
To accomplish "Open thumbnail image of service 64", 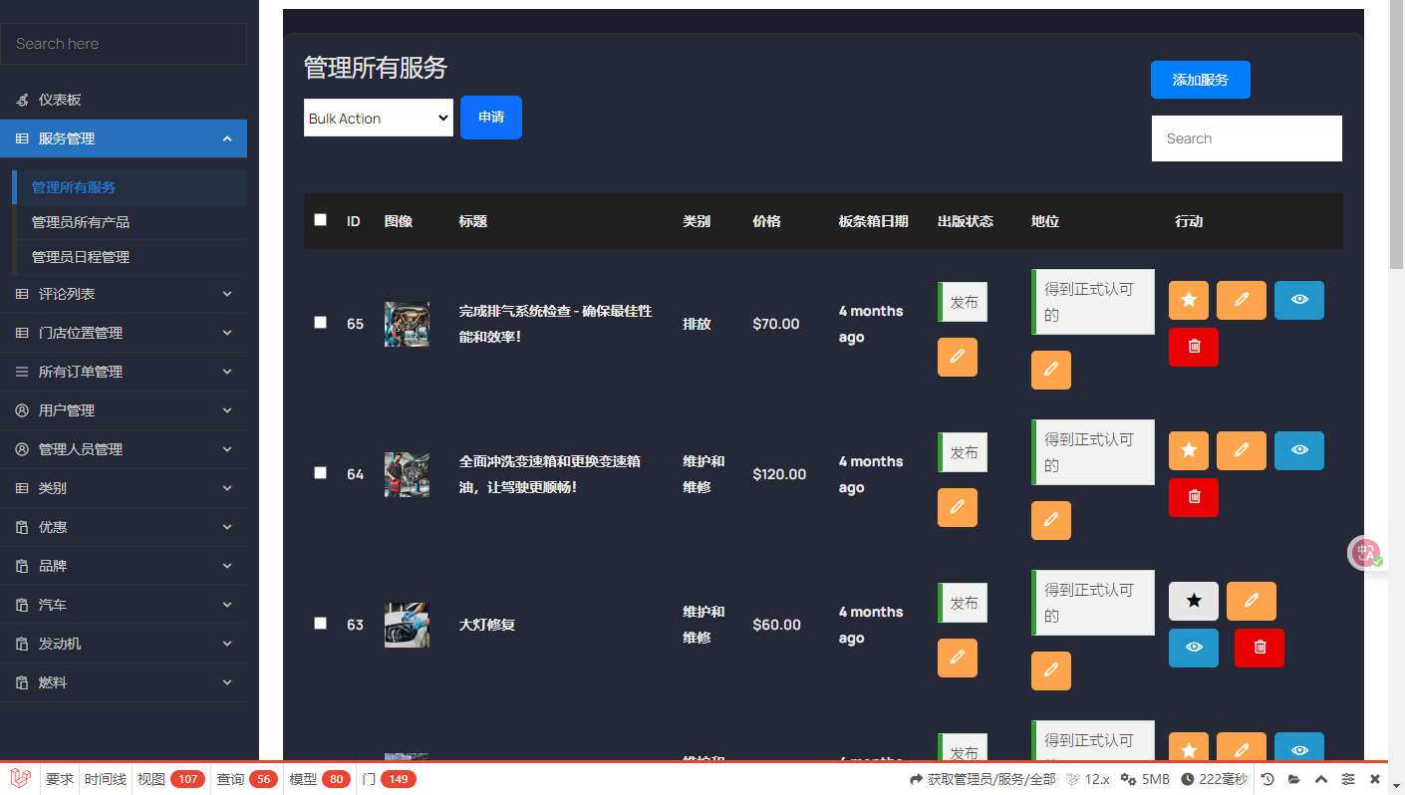I will click(407, 474).
